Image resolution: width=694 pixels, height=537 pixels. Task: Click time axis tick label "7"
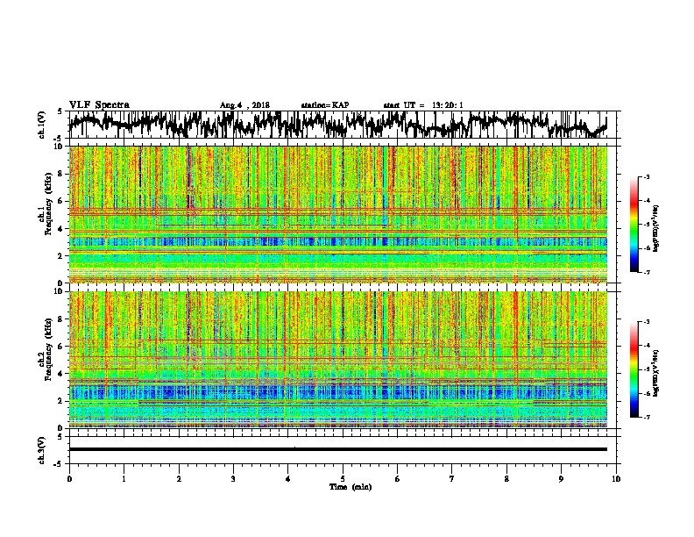[x=452, y=479]
